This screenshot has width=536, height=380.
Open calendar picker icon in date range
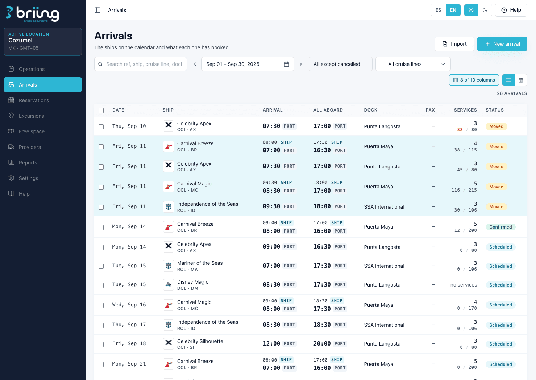click(287, 64)
